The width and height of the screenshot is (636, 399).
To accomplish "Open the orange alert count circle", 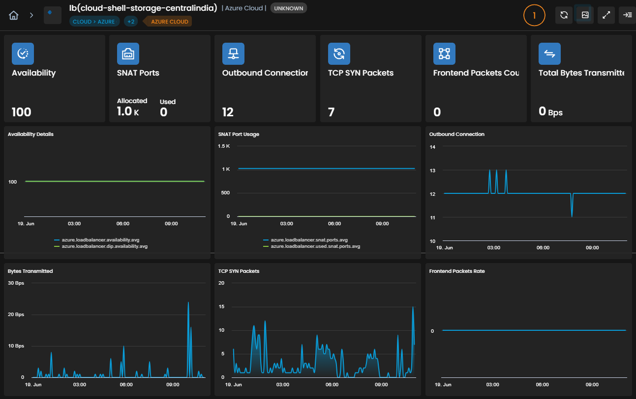I will [534, 15].
